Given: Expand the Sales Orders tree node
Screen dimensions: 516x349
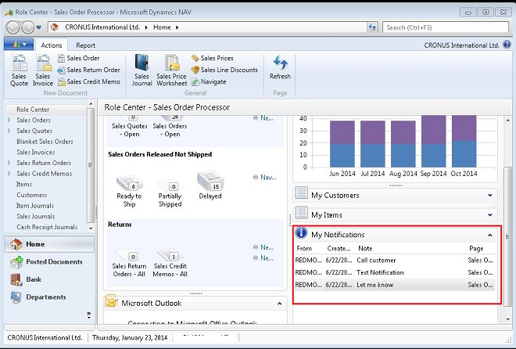Looking at the screenshot, I should point(9,121).
